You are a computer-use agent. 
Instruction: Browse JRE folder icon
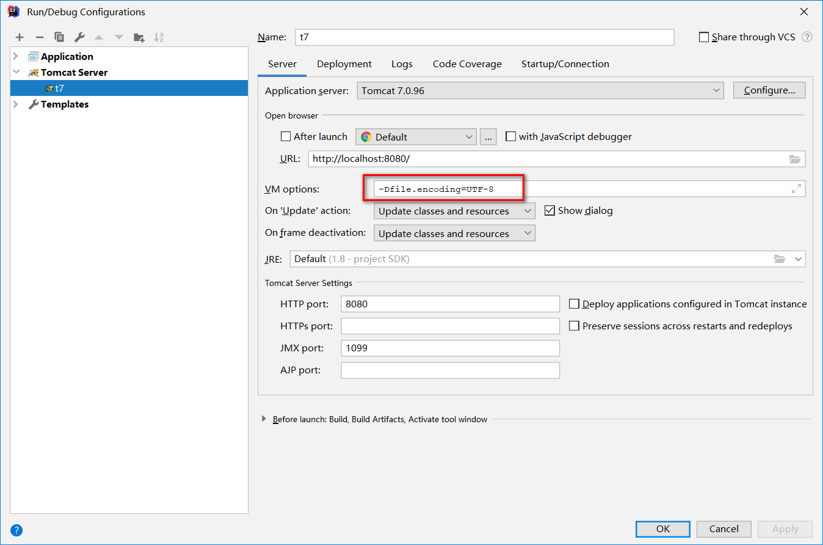click(780, 259)
